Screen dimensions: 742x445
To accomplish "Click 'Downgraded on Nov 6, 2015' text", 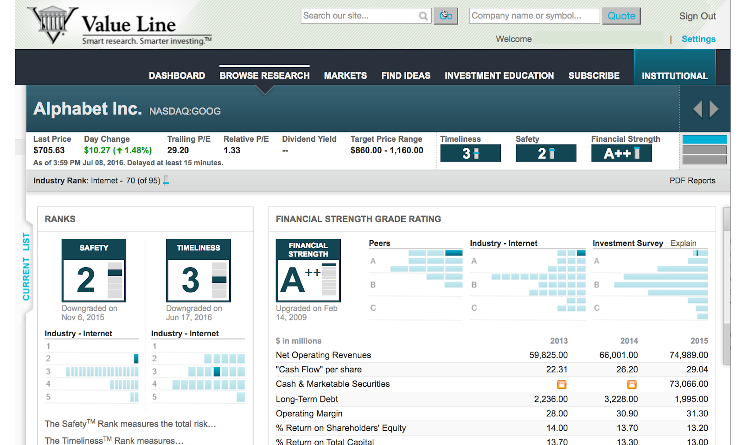I will (90, 313).
